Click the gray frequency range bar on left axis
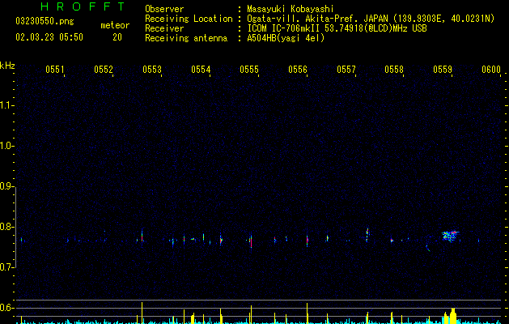The width and height of the screenshot is (509, 324). 15,228
